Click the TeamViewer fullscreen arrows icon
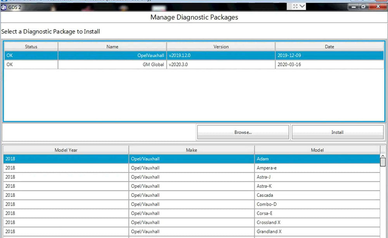Viewport: 388px width, 238px height. coord(294,6)
